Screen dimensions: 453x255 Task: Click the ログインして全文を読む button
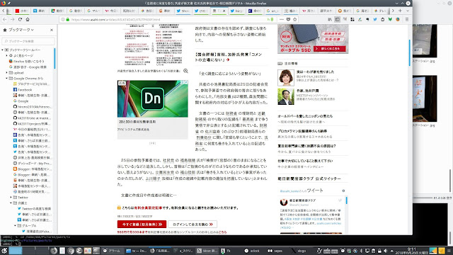pos(193,224)
